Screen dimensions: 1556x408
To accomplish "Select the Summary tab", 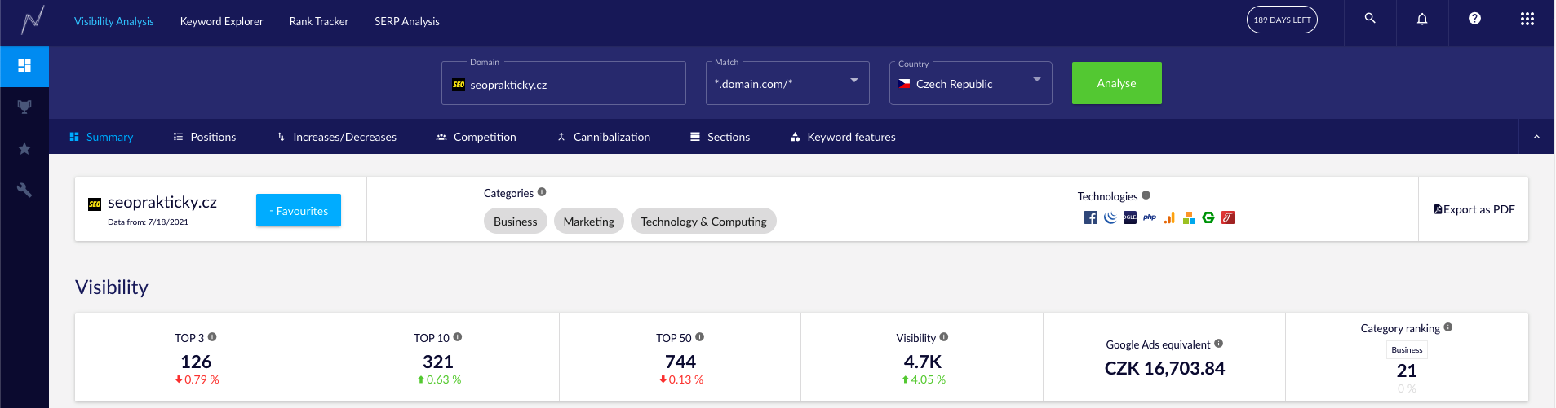I will point(101,137).
